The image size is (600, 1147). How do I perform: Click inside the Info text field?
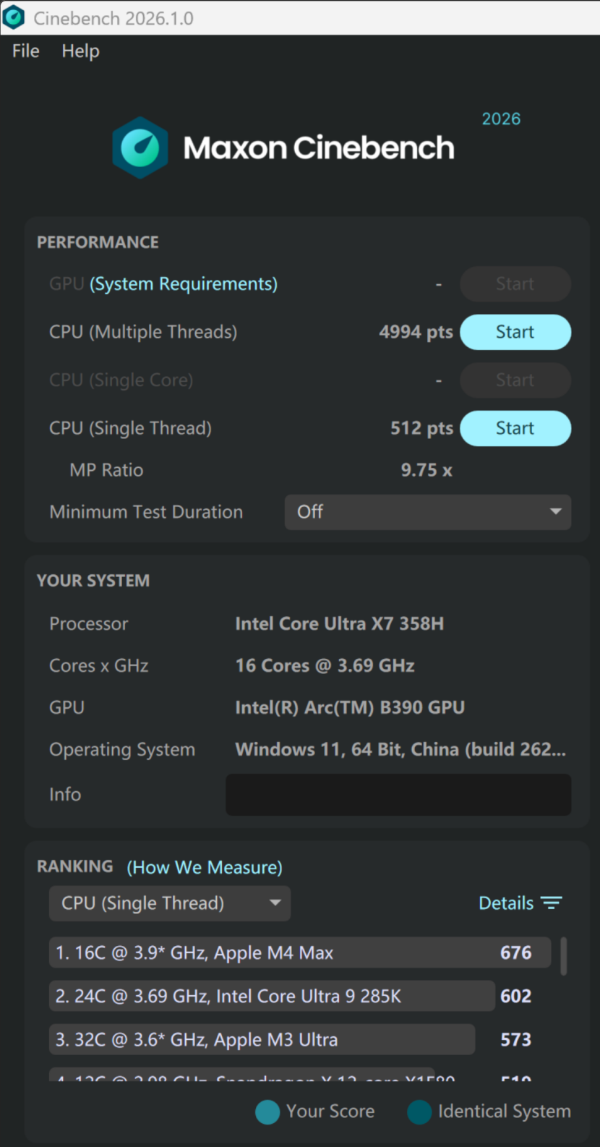coord(398,795)
